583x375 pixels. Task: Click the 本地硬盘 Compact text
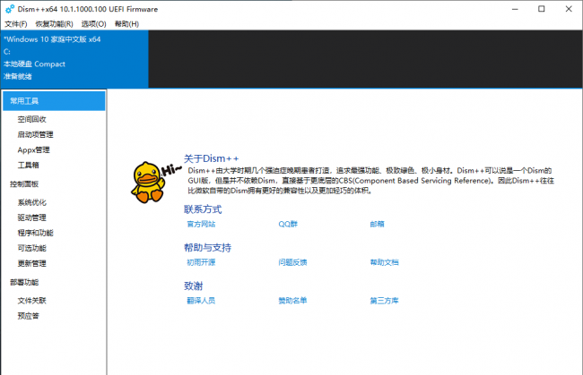coord(34,64)
